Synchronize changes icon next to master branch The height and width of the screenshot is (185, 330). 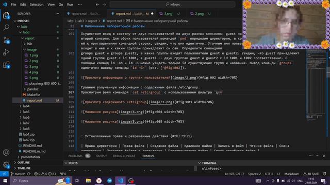[29, 174]
